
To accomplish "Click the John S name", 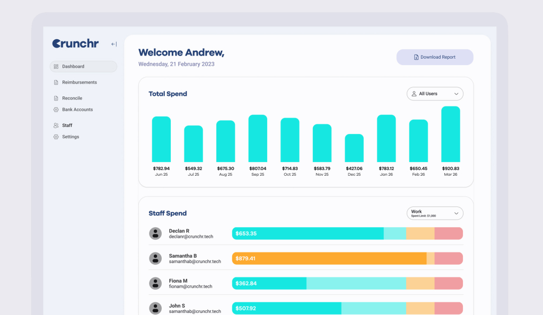I will click(177, 305).
